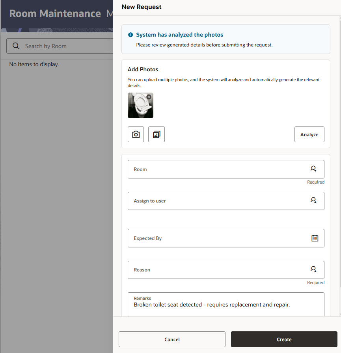
Task: Remove the uploaded toilet photo
Action: coord(149,97)
